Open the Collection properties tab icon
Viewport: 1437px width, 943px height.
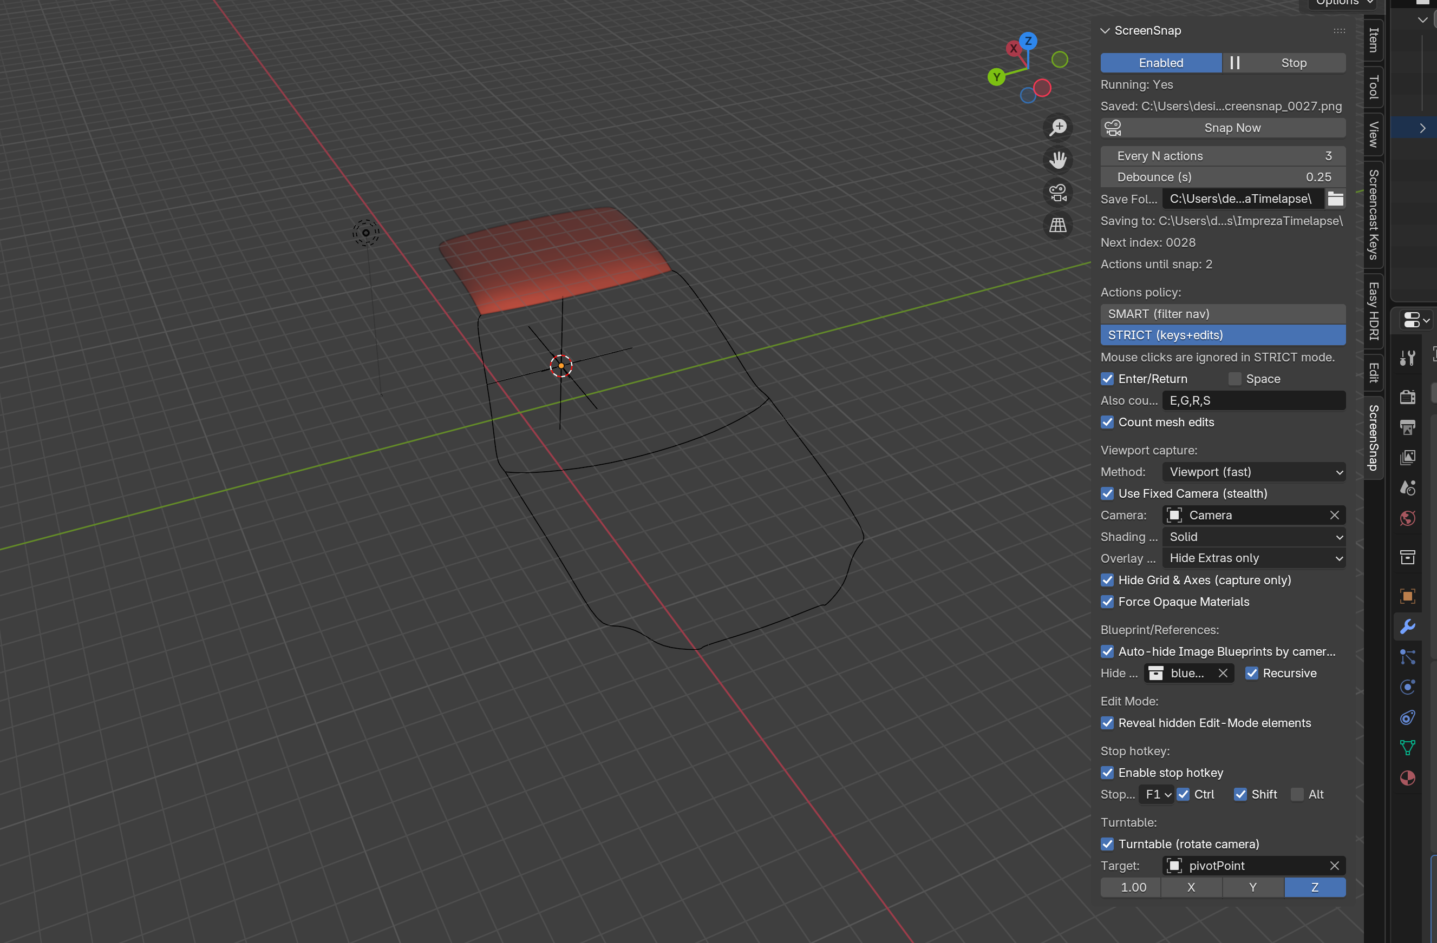pos(1407,557)
